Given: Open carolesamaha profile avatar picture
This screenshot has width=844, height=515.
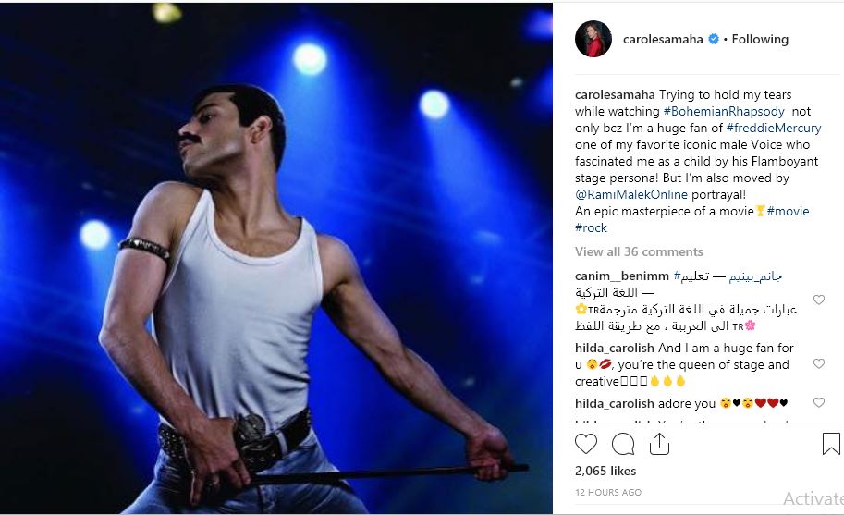Looking at the screenshot, I should [x=593, y=39].
